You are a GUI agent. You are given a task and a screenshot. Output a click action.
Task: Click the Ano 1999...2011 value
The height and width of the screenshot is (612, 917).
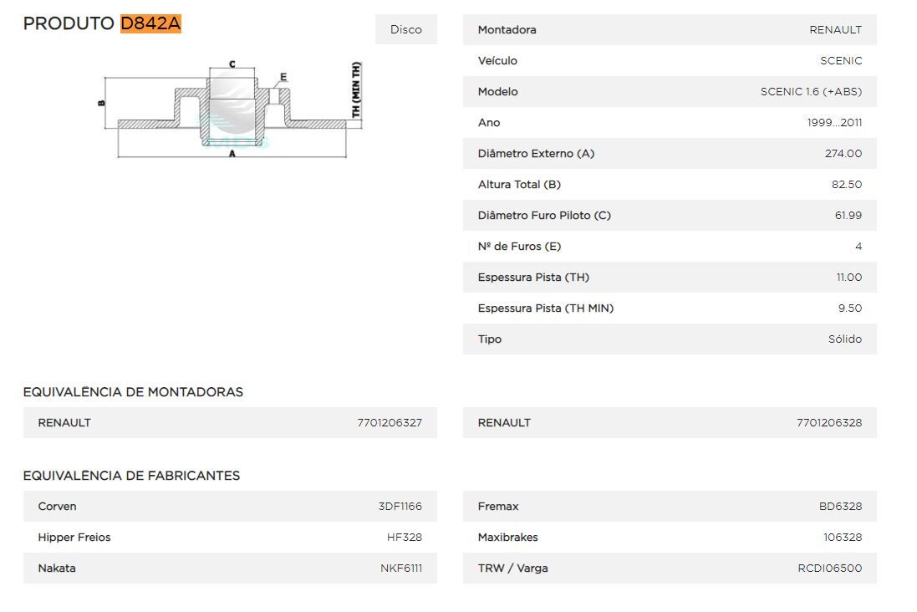point(834,123)
